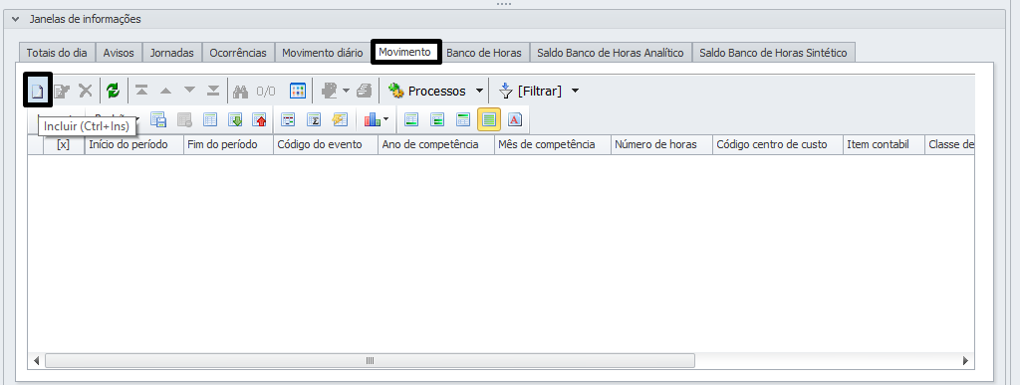The width and height of the screenshot is (1020, 385).
Task: Collapse the Janelas de informações panel
Action: (x=16, y=20)
